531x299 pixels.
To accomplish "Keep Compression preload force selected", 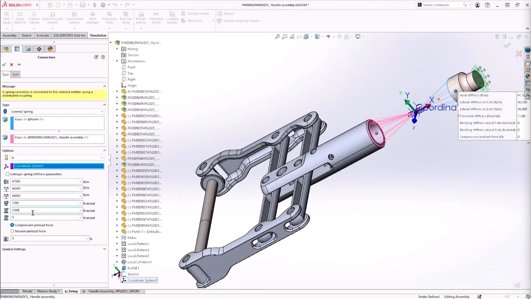I will point(12,225).
